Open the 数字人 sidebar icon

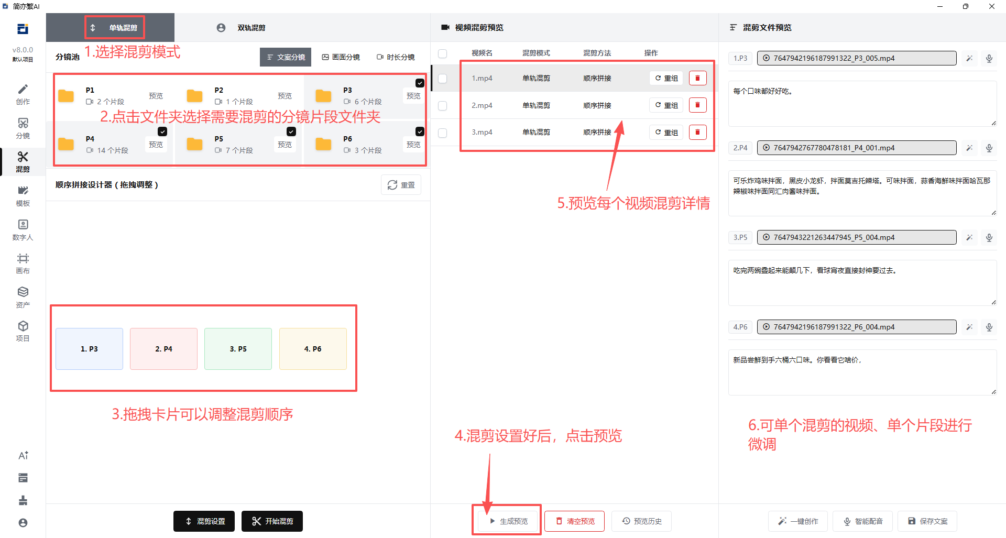(23, 230)
